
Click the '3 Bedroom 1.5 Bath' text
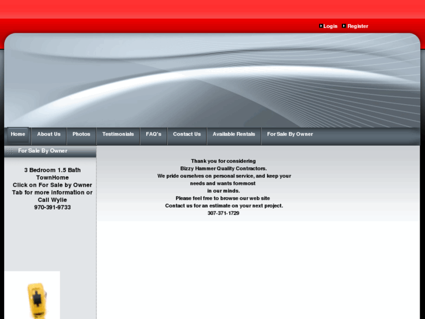tap(52, 170)
